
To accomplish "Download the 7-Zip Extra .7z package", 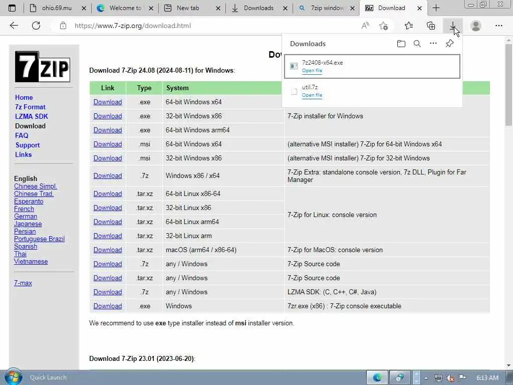I will [108, 176].
